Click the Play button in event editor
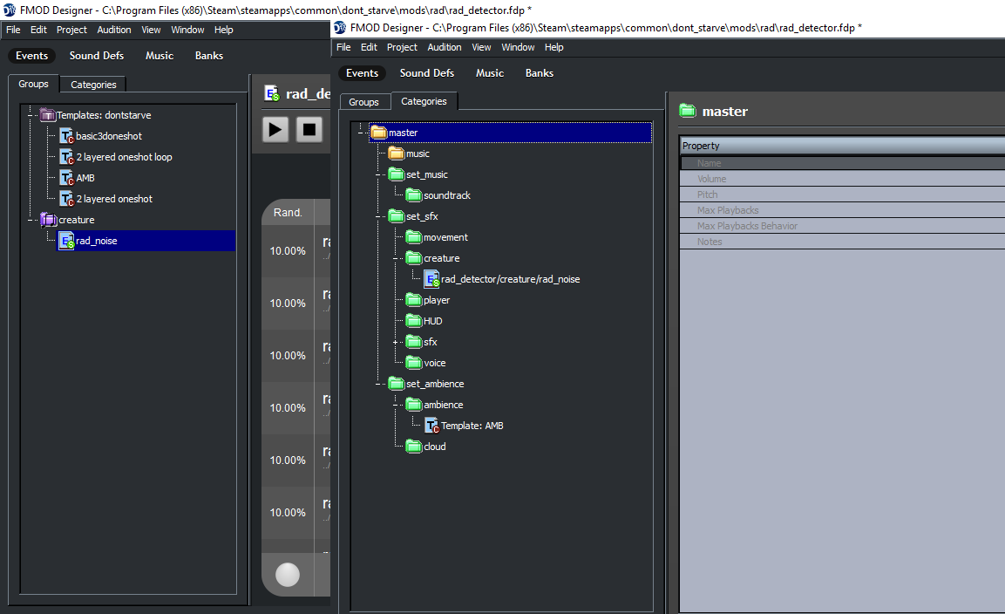The image size is (1005, 614). point(275,130)
